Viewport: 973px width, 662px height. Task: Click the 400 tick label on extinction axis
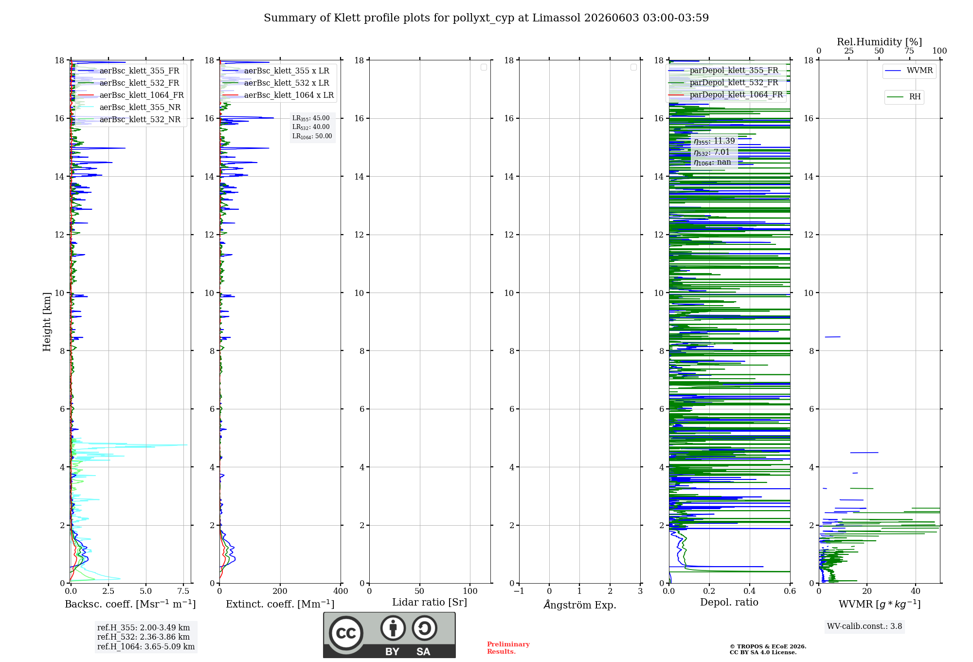[x=341, y=591]
